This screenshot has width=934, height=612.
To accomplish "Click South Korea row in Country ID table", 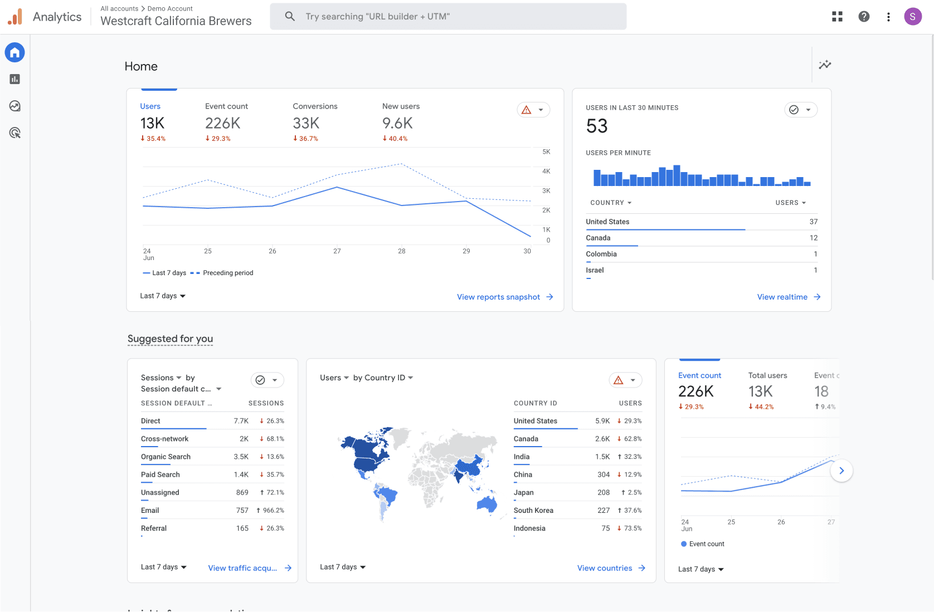I will [x=577, y=510].
